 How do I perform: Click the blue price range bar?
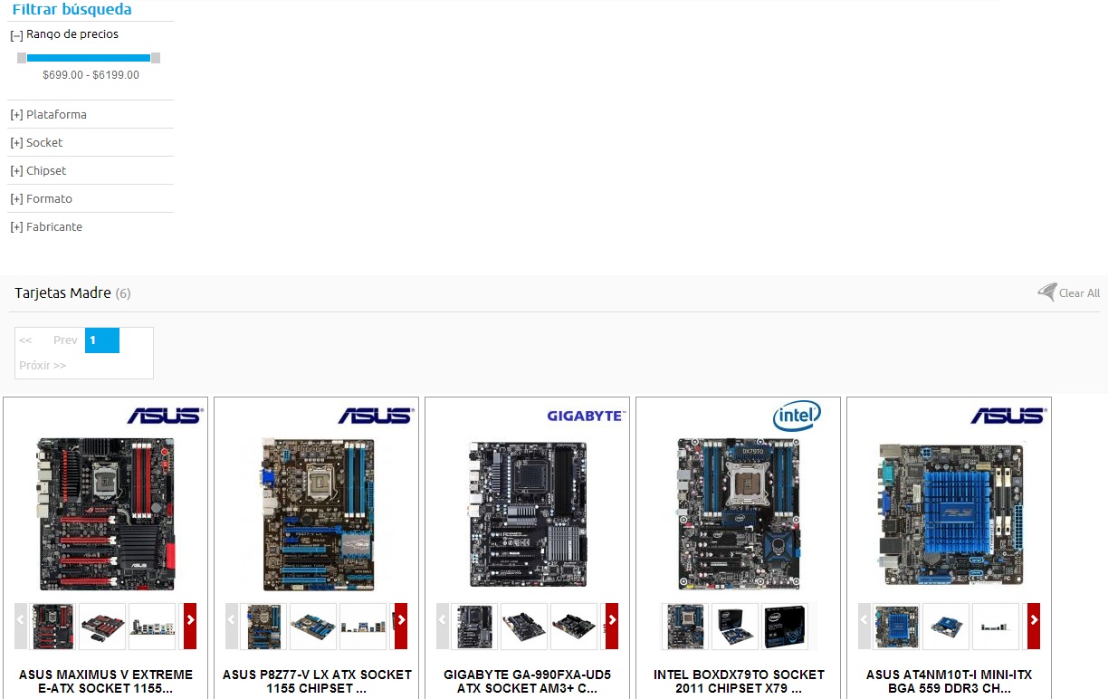click(89, 58)
